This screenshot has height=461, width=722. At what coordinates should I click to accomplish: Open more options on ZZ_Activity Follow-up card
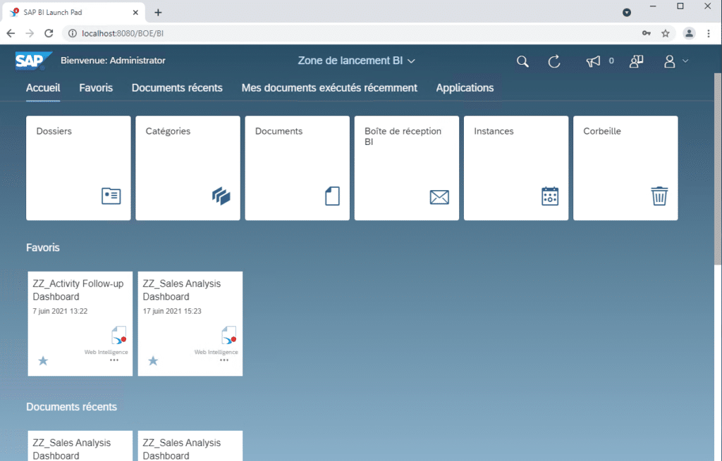[114, 360]
